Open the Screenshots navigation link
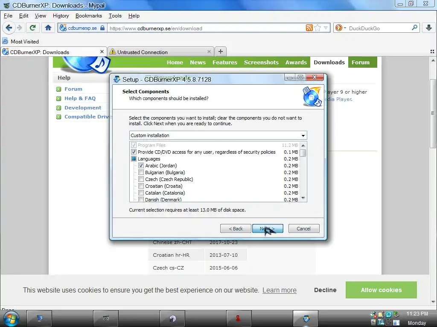This screenshot has height=327, width=437. [x=262, y=62]
